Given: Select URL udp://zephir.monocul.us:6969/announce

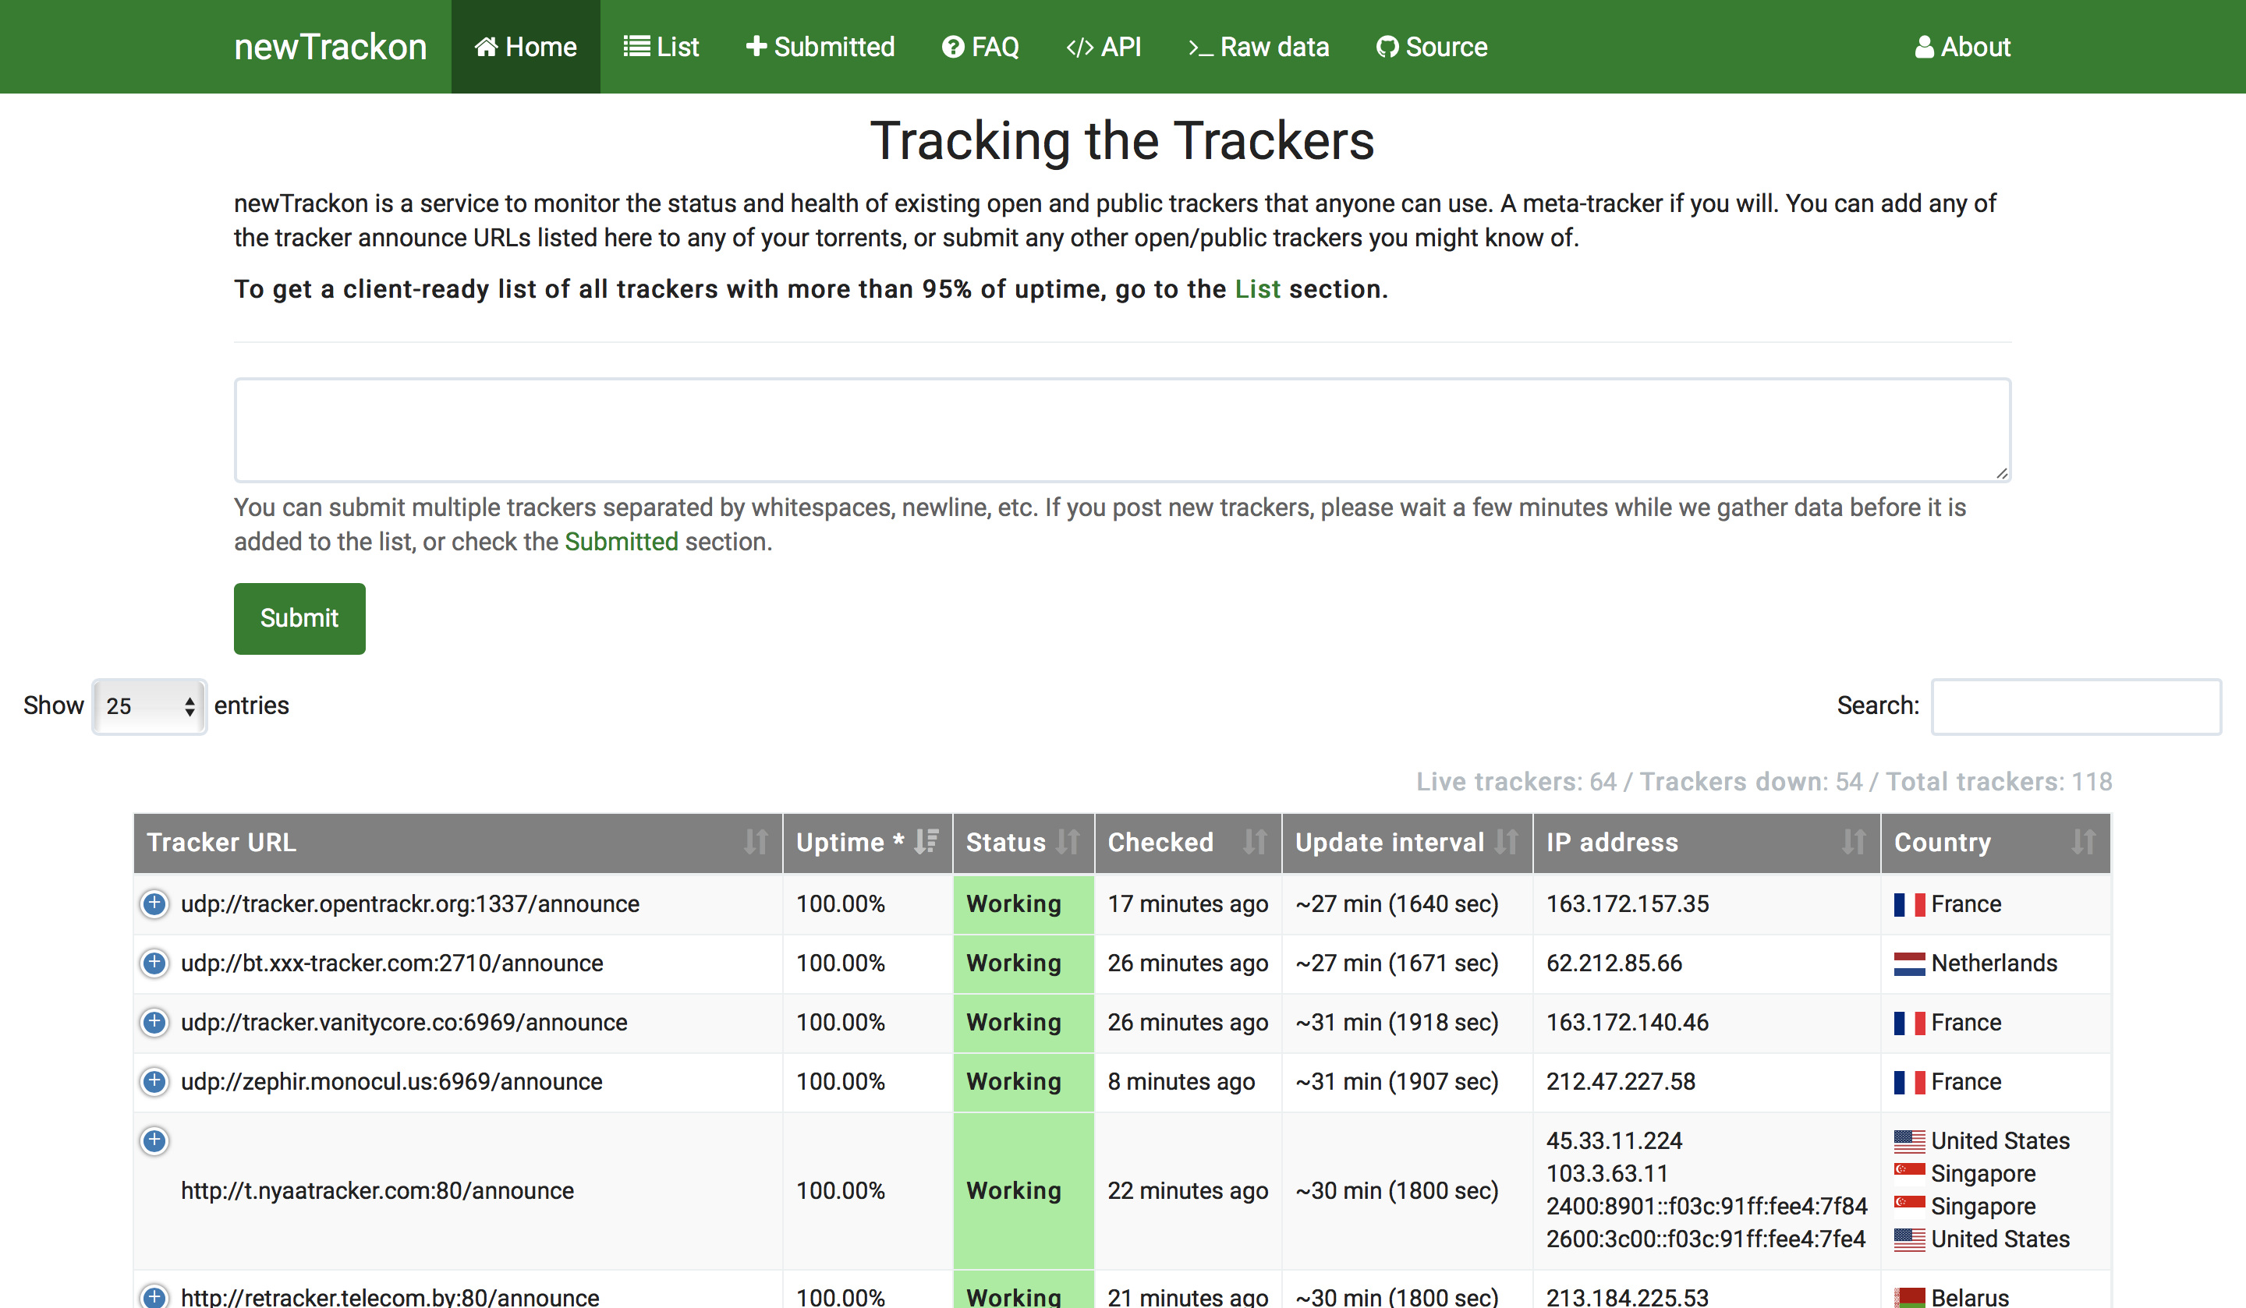Looking at the screenshot, I should [x=391, y=1081].
